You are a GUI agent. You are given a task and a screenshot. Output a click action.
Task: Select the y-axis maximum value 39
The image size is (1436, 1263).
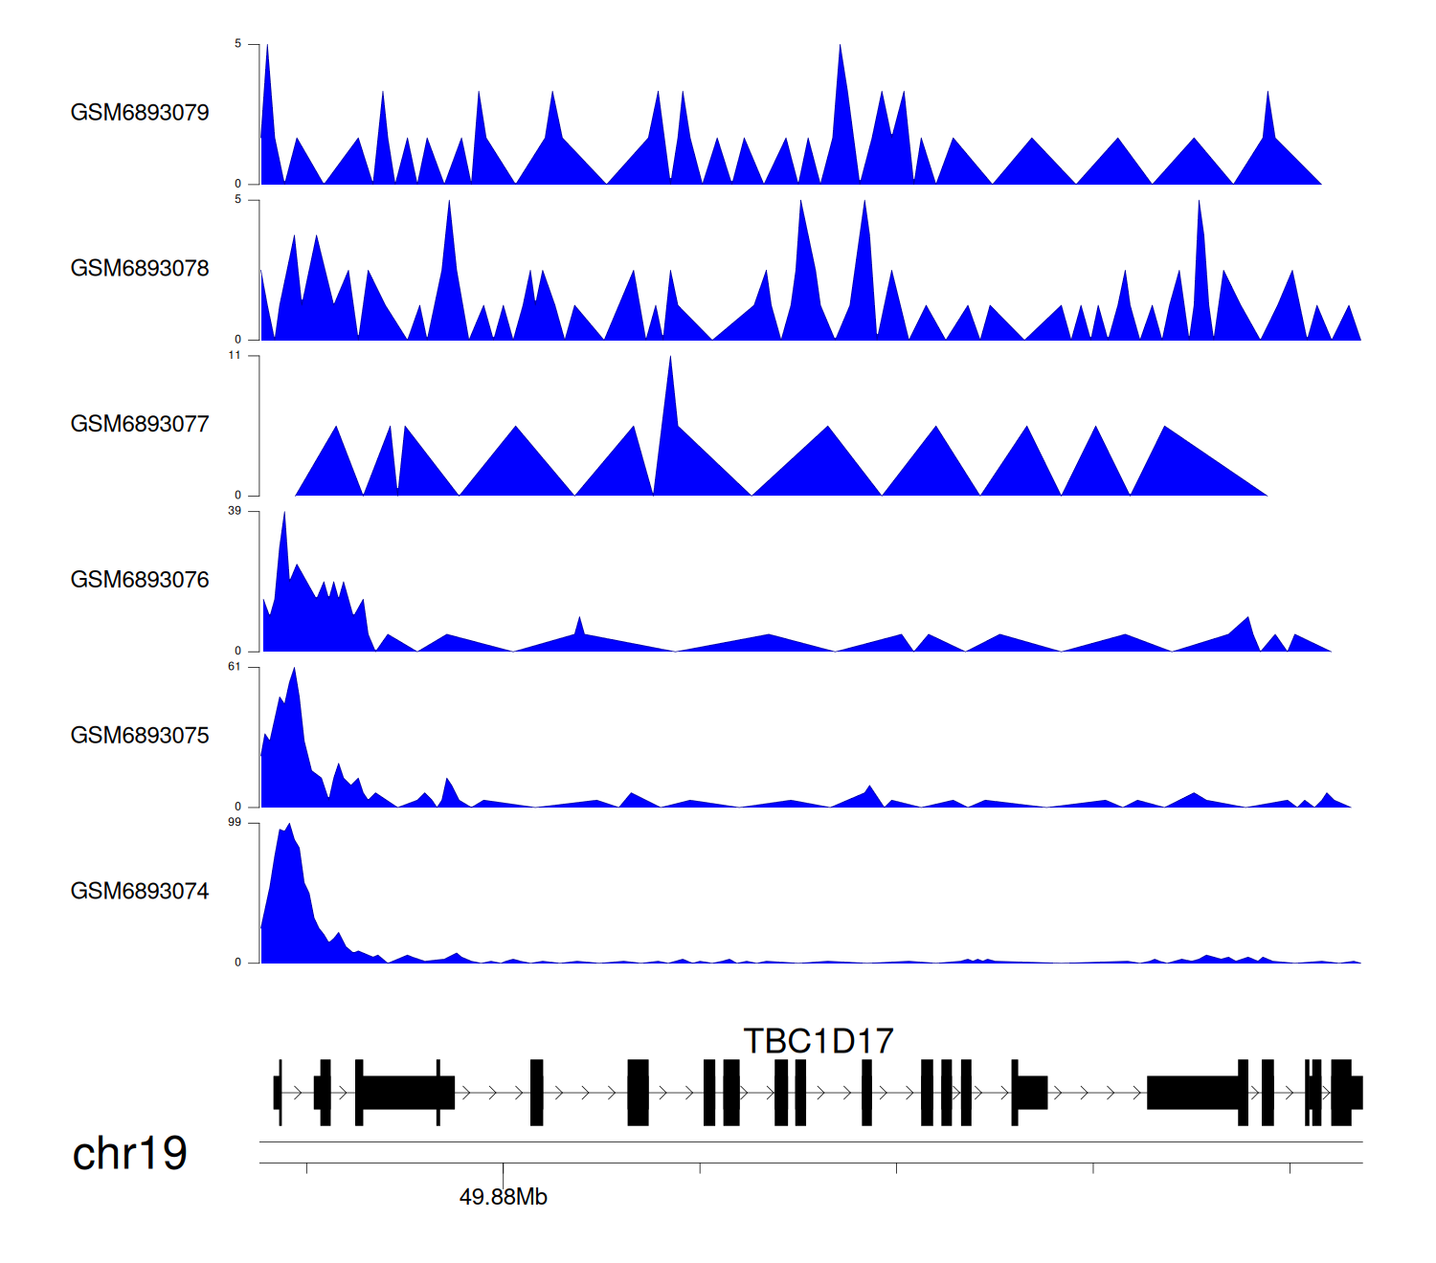(235, 511)
